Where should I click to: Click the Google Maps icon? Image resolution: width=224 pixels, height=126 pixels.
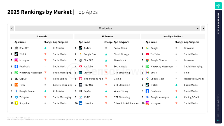pyautogui.click(x=147, y=79)
